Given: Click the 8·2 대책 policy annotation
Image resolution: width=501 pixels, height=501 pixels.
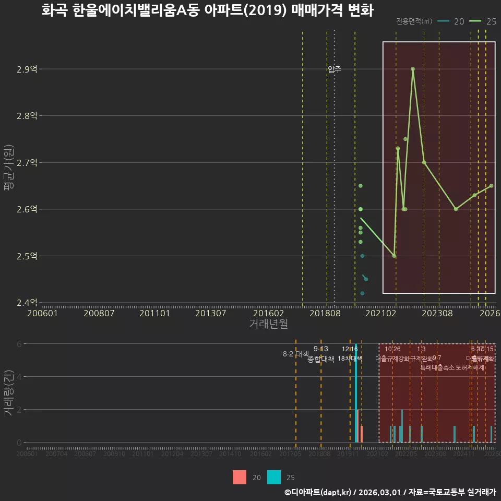Looking at the screenshot, I should 296,354.
